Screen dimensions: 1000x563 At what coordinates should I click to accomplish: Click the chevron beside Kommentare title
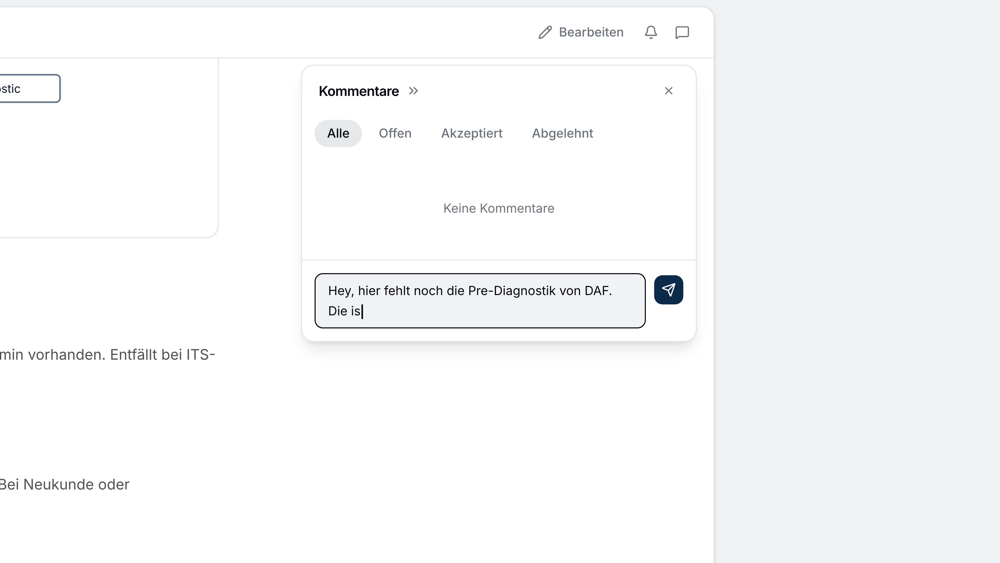414,91
